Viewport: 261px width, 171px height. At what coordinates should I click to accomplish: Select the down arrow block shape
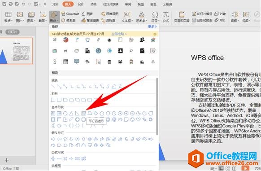71,139
